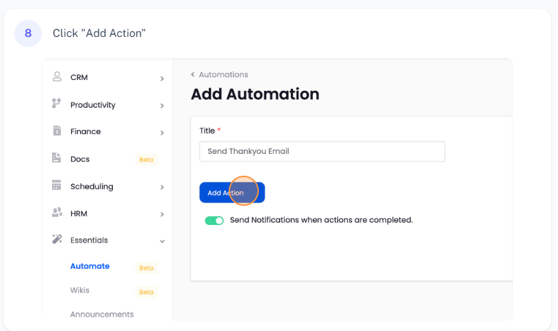
Task: Click the Productivity branch icon
Action: 57,104
